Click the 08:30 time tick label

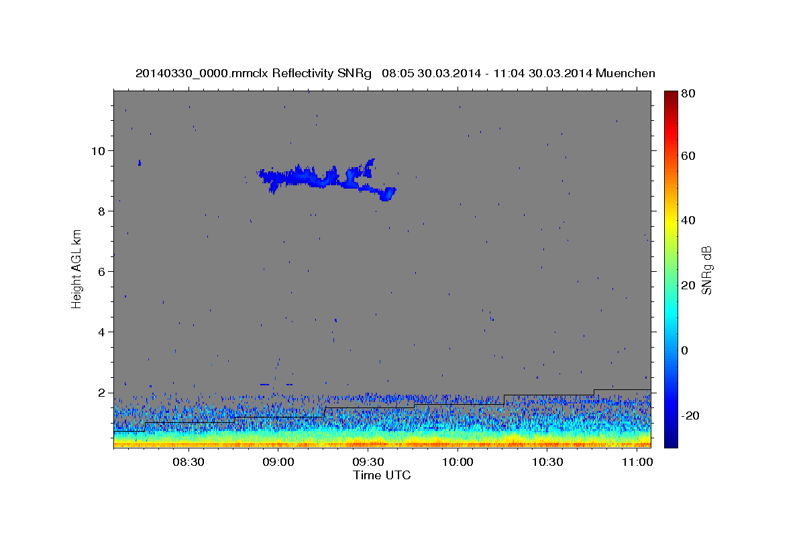point(189,462)
